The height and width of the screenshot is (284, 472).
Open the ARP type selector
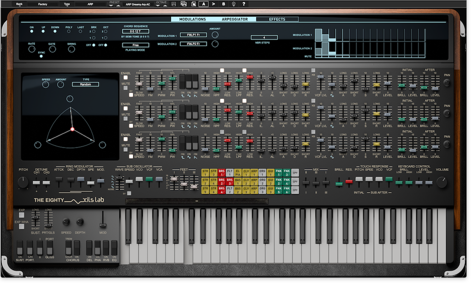tap(90, 4)
